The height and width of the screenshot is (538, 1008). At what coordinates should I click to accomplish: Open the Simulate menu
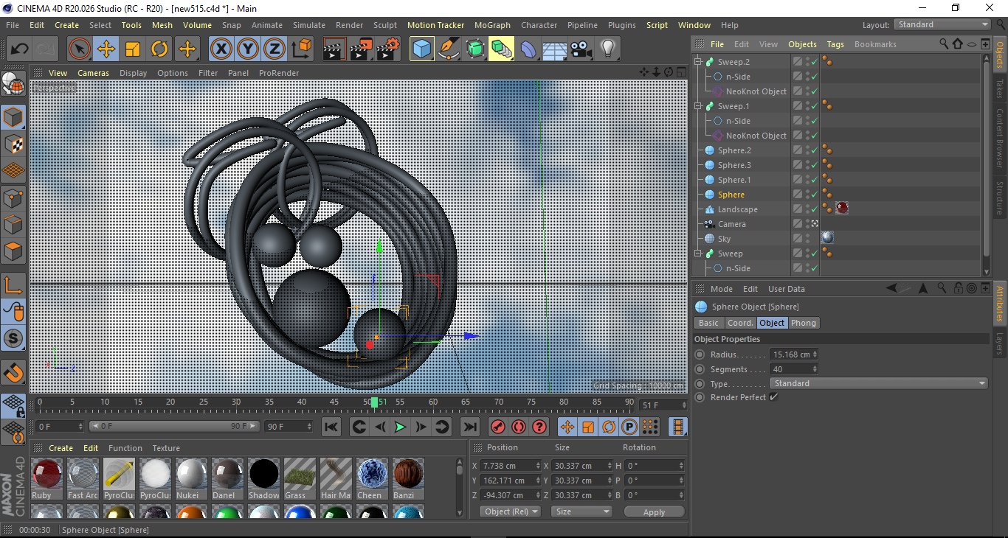pyautogui.click(x=308, y=25)
